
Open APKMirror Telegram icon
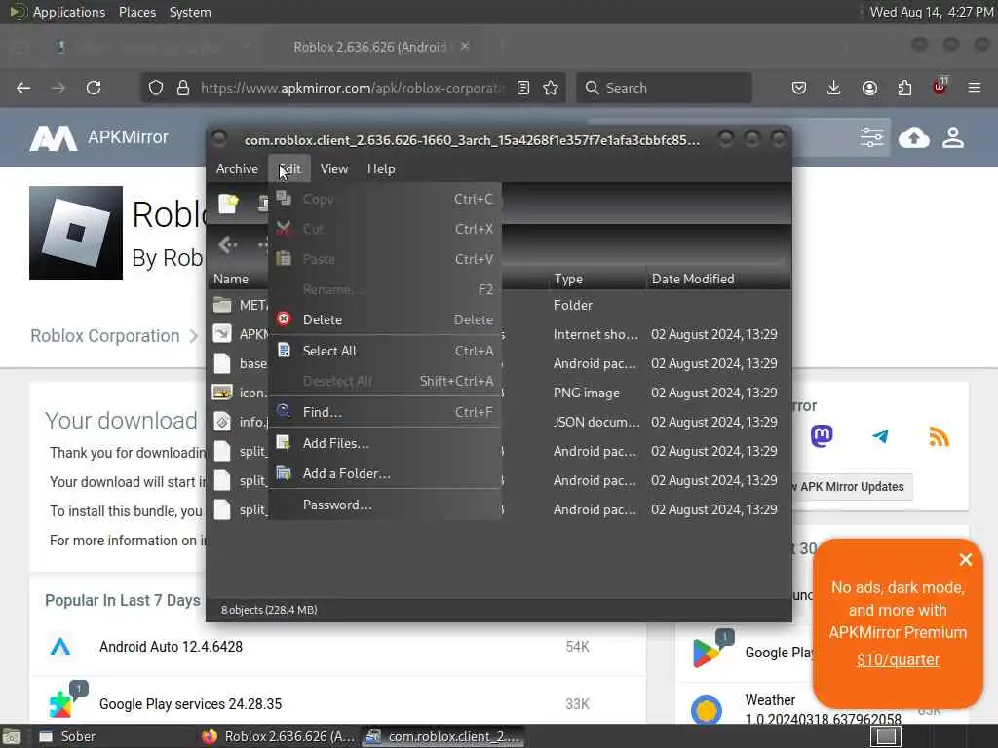coord(880,436)
